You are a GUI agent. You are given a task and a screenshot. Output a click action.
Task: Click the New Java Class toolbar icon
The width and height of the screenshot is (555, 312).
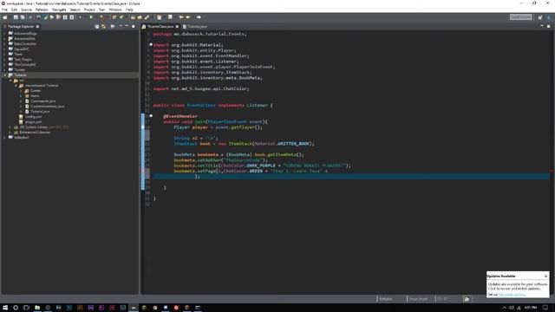point(121,17)
